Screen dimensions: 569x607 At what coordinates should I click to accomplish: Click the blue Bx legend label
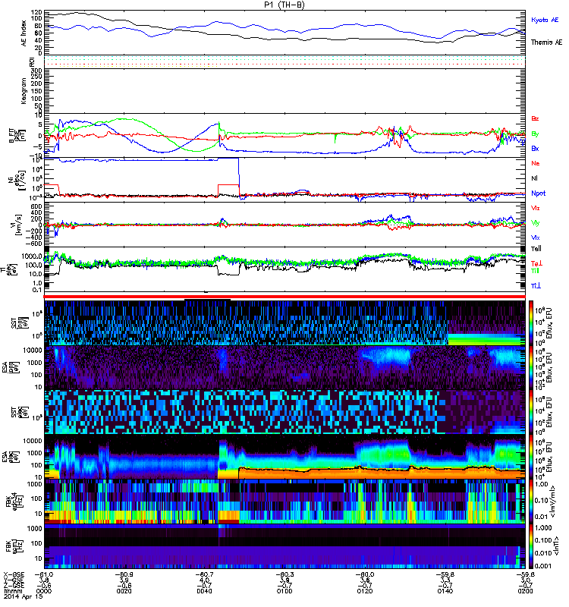click(x=535, y=148)
